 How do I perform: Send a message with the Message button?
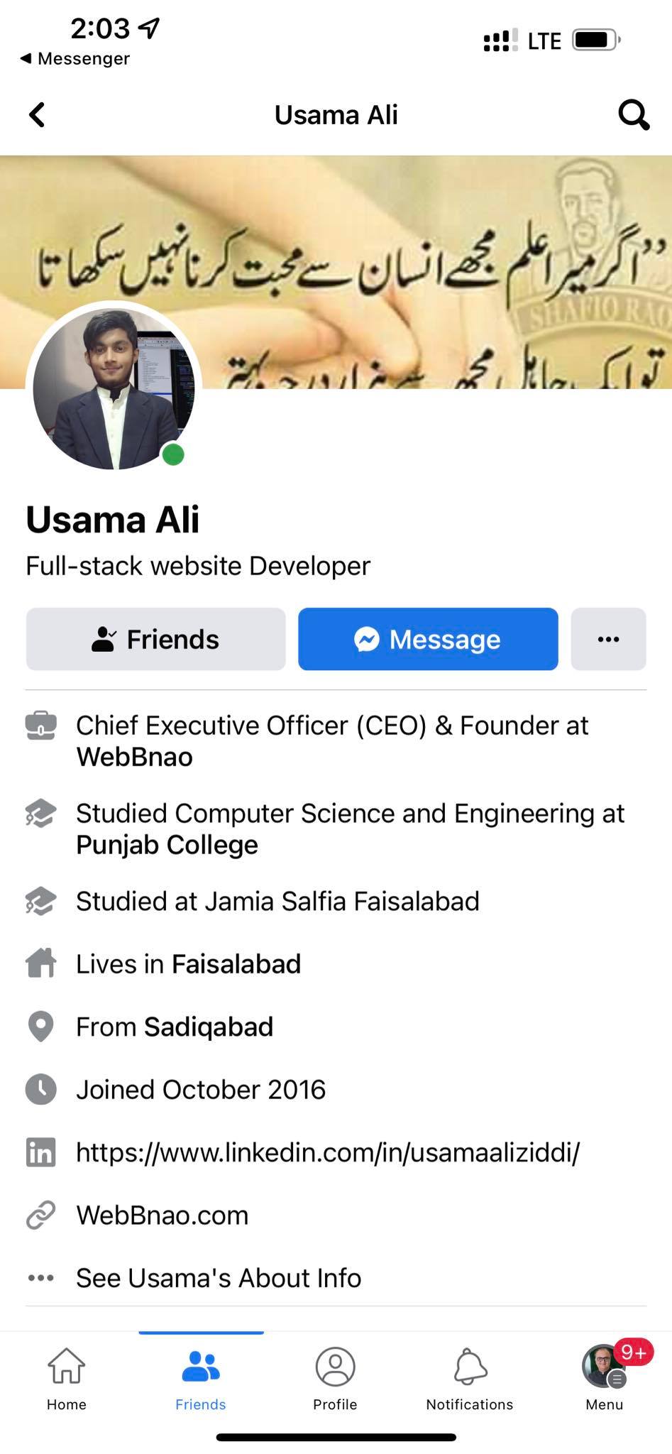click(x=428, y=639)
